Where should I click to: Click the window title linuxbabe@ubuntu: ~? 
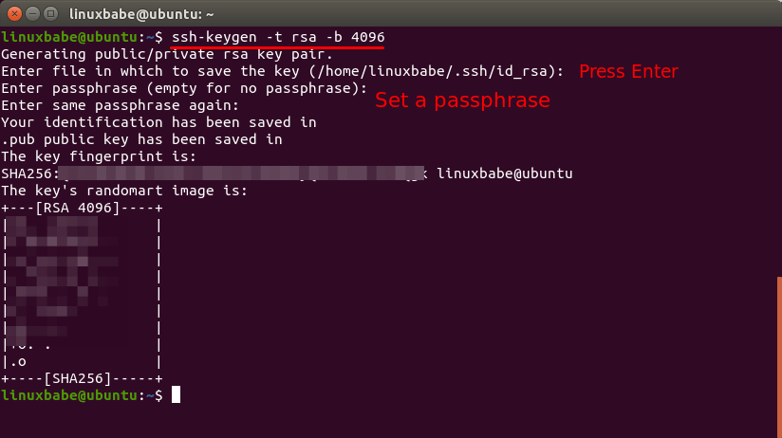click(x=140, y=13)
